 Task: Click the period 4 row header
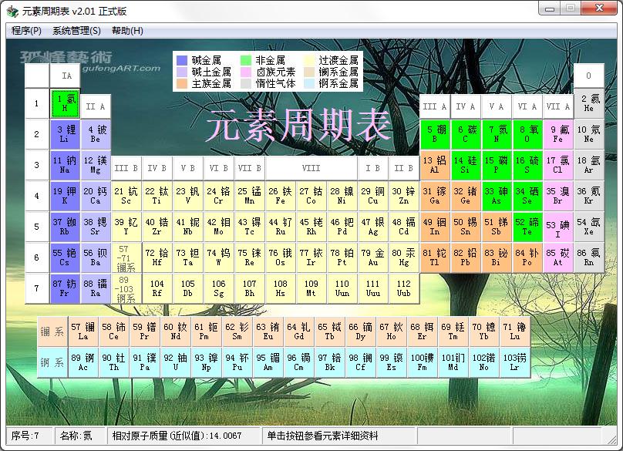point(36,196)
